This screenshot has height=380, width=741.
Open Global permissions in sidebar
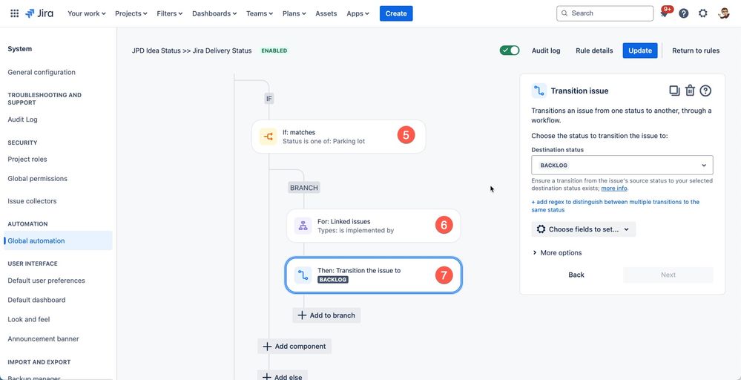(x=37, y=179)
